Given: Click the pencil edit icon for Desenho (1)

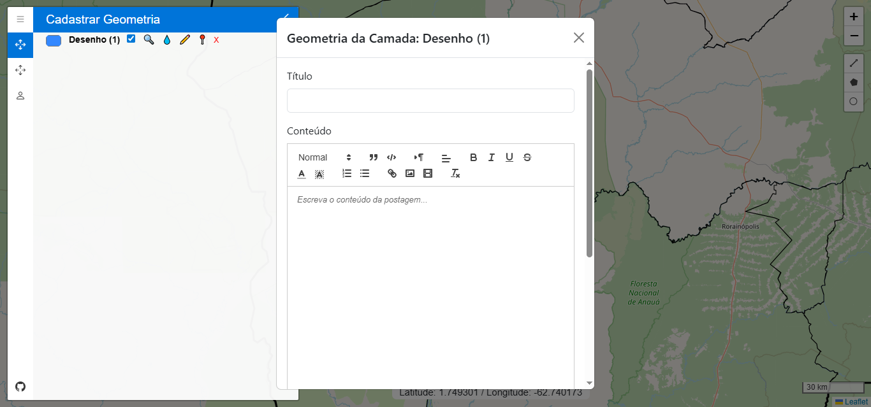Looking at the screenshot, I should [185, 39].
